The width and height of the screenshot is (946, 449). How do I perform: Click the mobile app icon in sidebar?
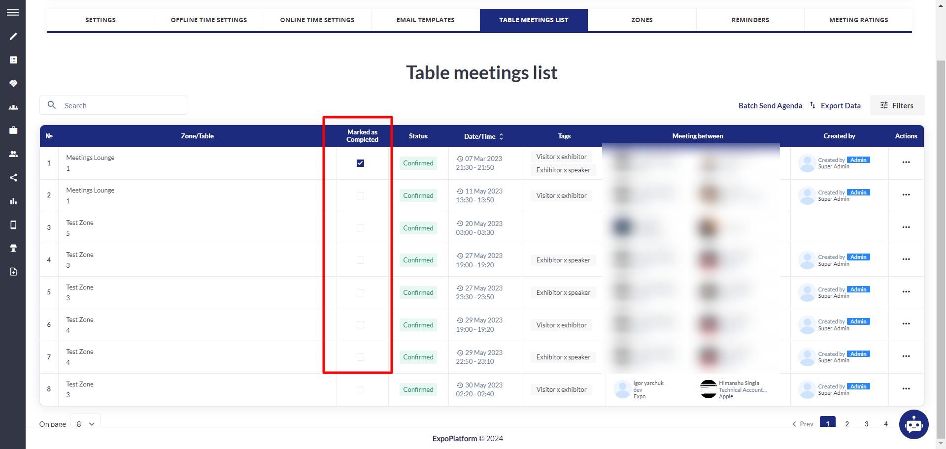click(x=13, y=224)
